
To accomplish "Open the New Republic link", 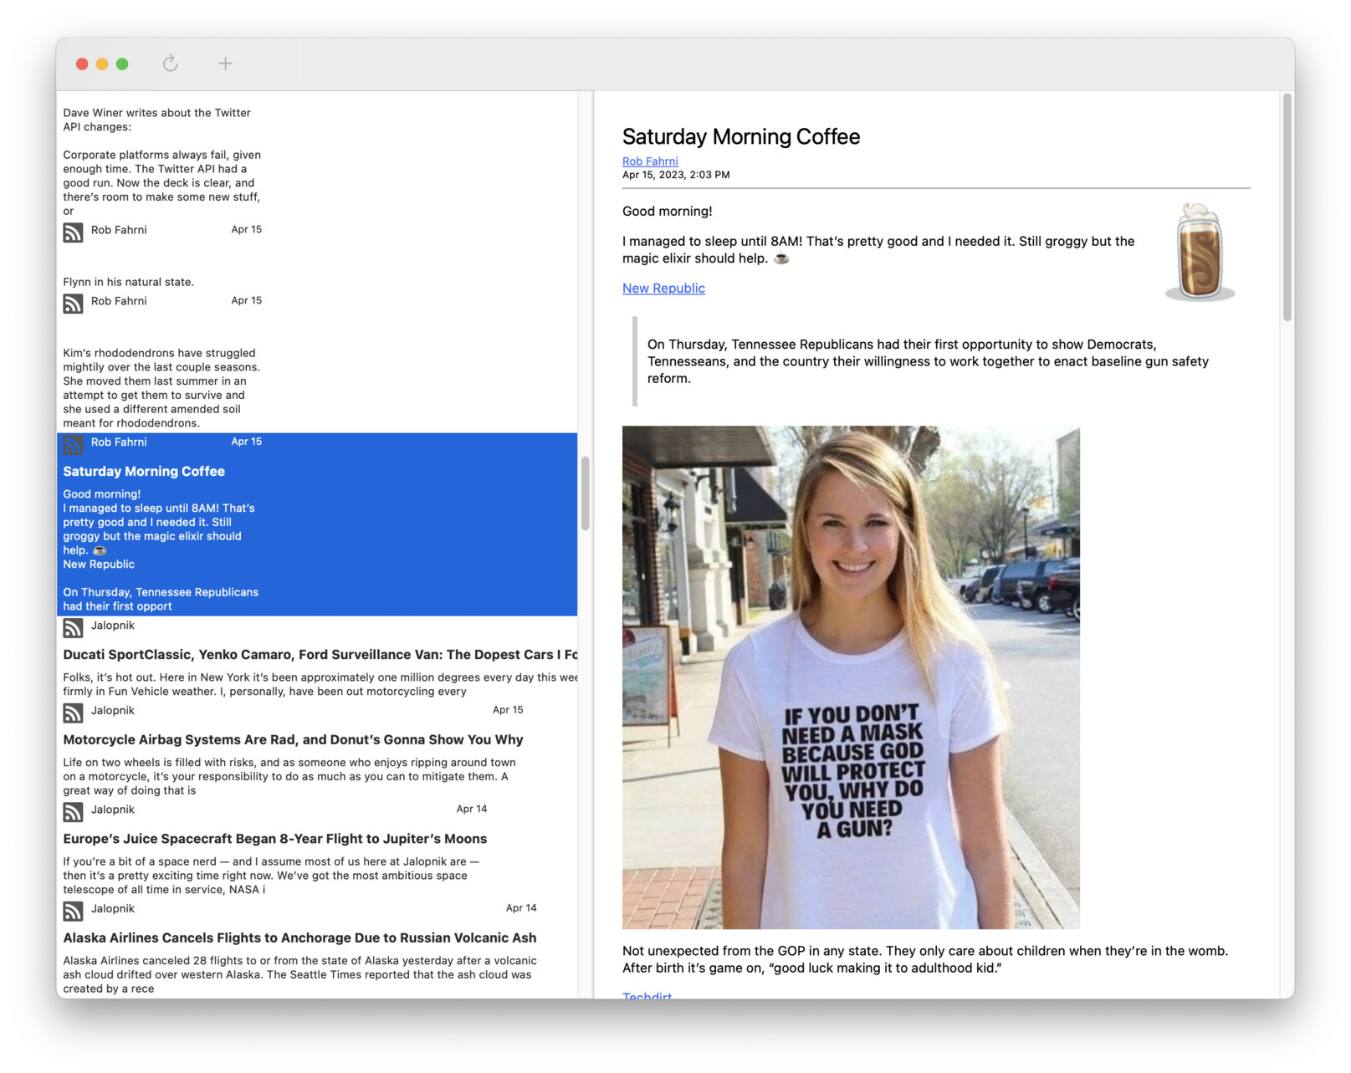I will (x=663, y=289).
